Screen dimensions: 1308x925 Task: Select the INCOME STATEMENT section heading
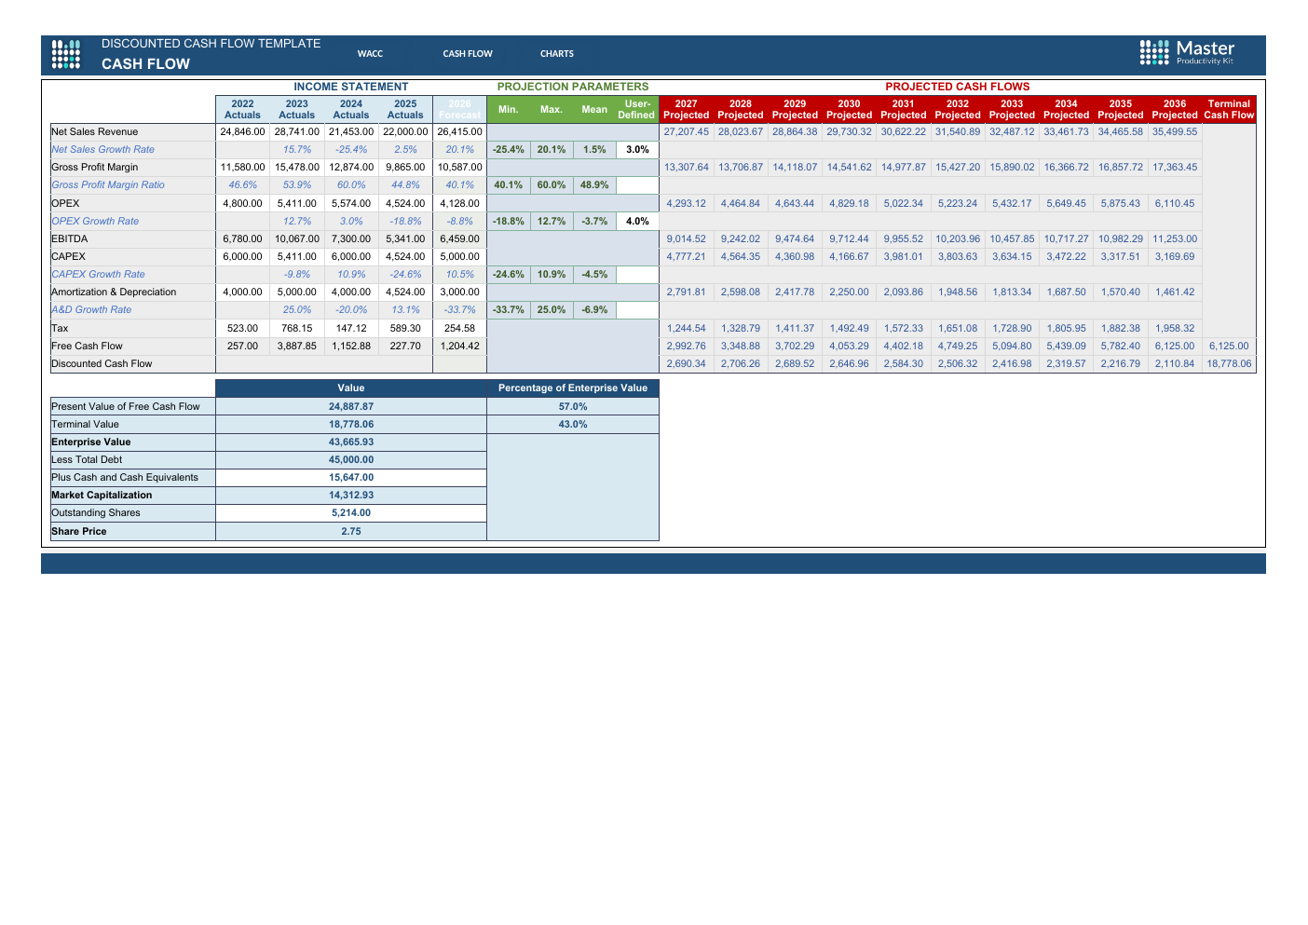pyautogui.click(x=351, y=87)
